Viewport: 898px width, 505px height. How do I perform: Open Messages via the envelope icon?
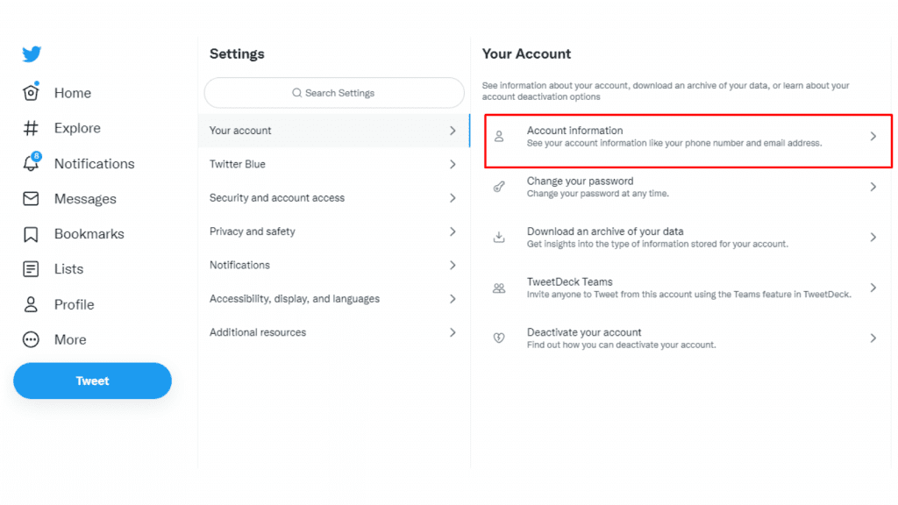click(x=29, y=198)
